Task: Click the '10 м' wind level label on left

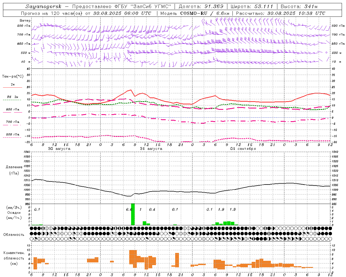Action: [26, 62]
